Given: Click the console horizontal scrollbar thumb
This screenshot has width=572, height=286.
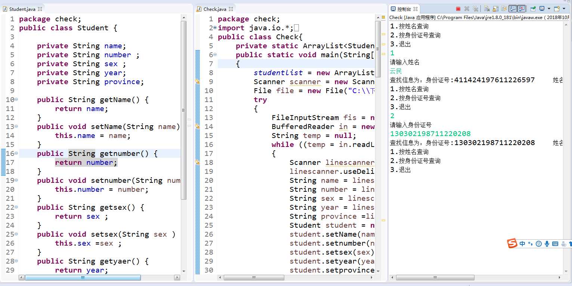Looking at the screenshot, I should pyautogui.click(x=435, y=278).
